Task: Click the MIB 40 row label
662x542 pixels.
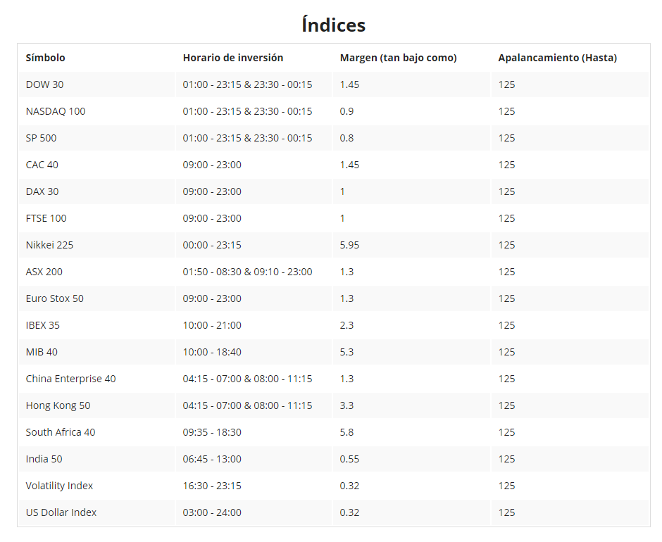Action: pyautogui.click(x=42, y=352)
